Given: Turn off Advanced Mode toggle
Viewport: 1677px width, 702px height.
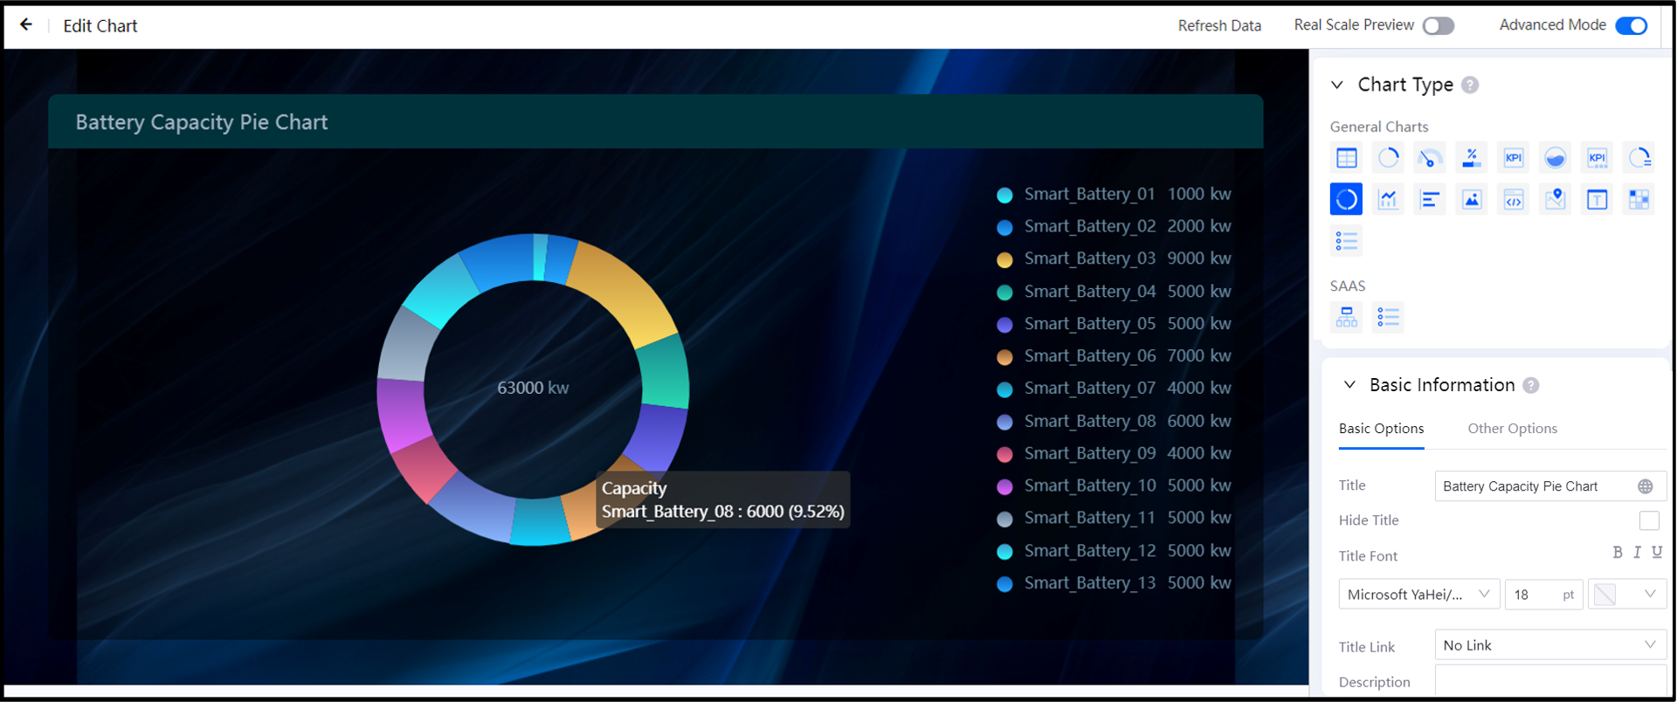Looking at the screenshot, I should pos(1631,26).
